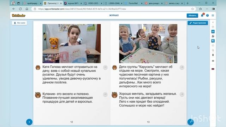Screen dimensions: 226x127
Task: Click the Все книги button
Action: [19, 23]
